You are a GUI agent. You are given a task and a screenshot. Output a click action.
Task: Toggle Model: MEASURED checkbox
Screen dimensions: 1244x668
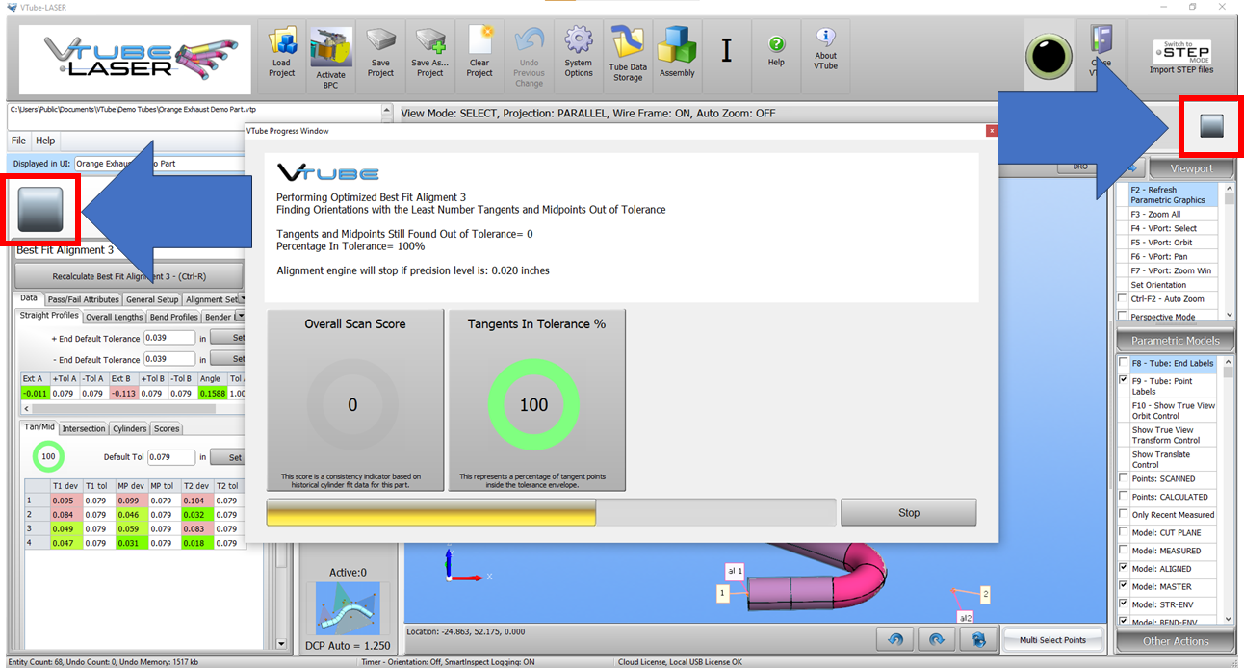click(x=1123, y=551)
